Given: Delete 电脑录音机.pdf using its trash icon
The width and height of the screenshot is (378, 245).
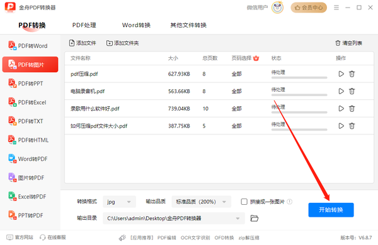Looking at the screenshot, I should [352, 91].
